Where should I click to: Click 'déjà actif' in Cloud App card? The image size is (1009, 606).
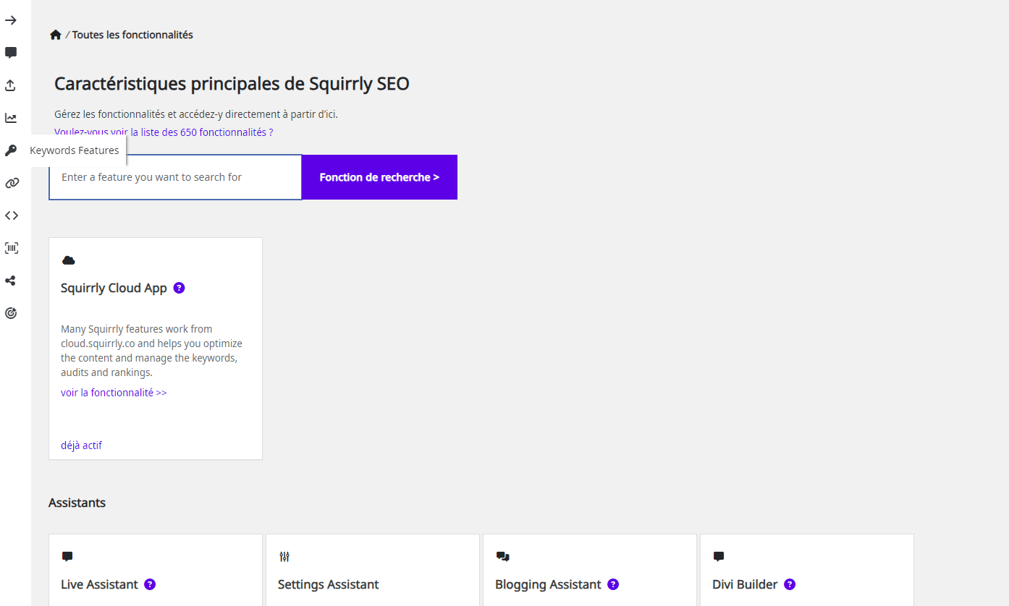click(x=81, y=445)
